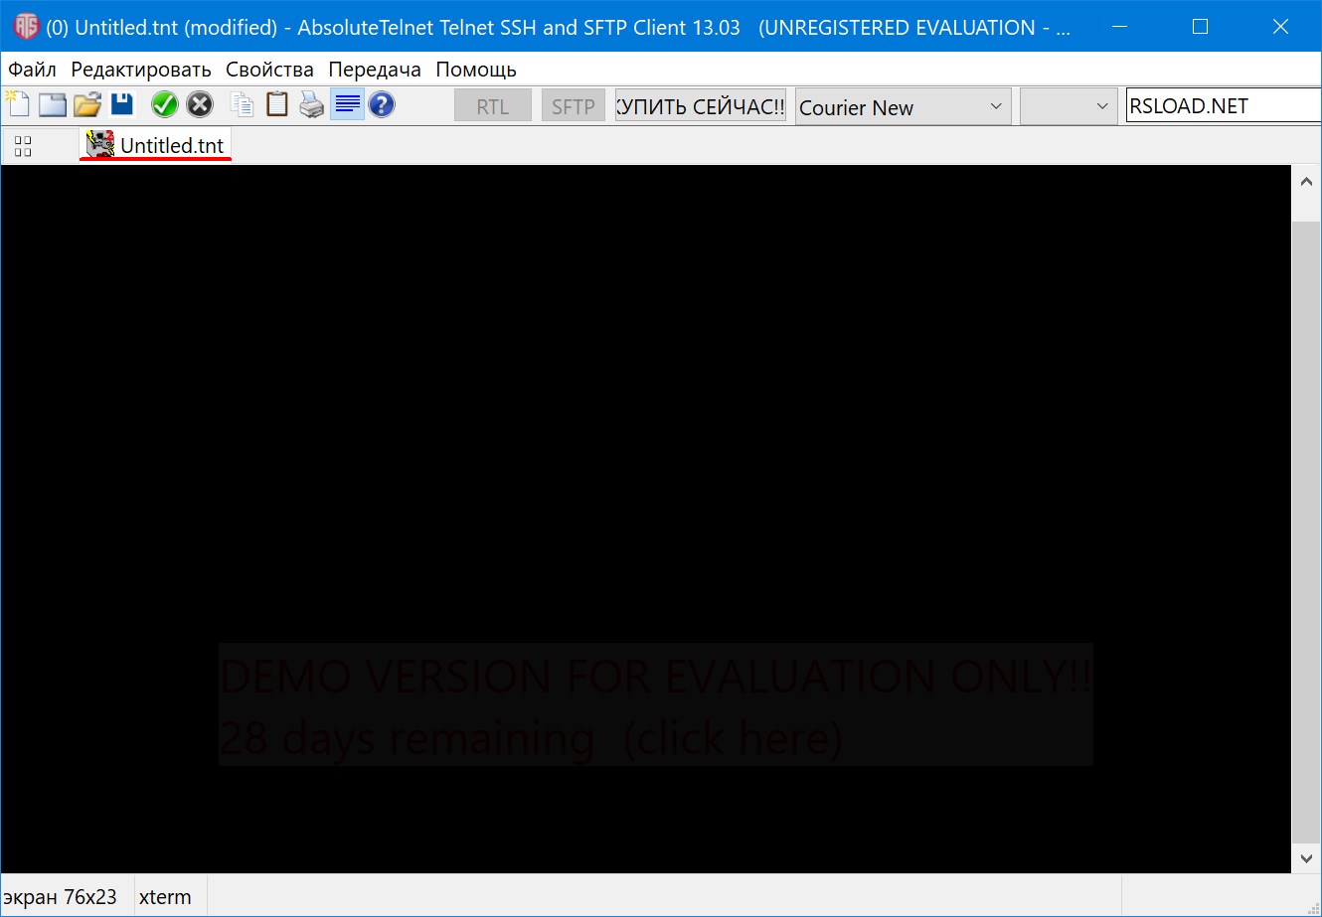Paste from the clipboard icon
Image resolution: width=1322 pixels, height=917 pixels.
(x=277, y=104)
